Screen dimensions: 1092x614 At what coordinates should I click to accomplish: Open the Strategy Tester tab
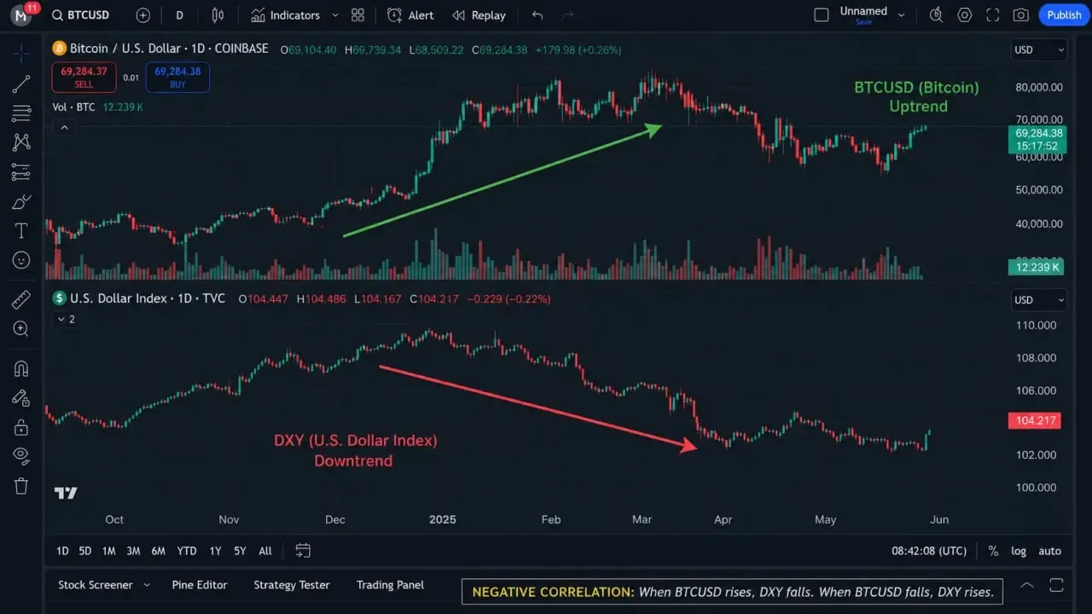click(x=292, y=585)
